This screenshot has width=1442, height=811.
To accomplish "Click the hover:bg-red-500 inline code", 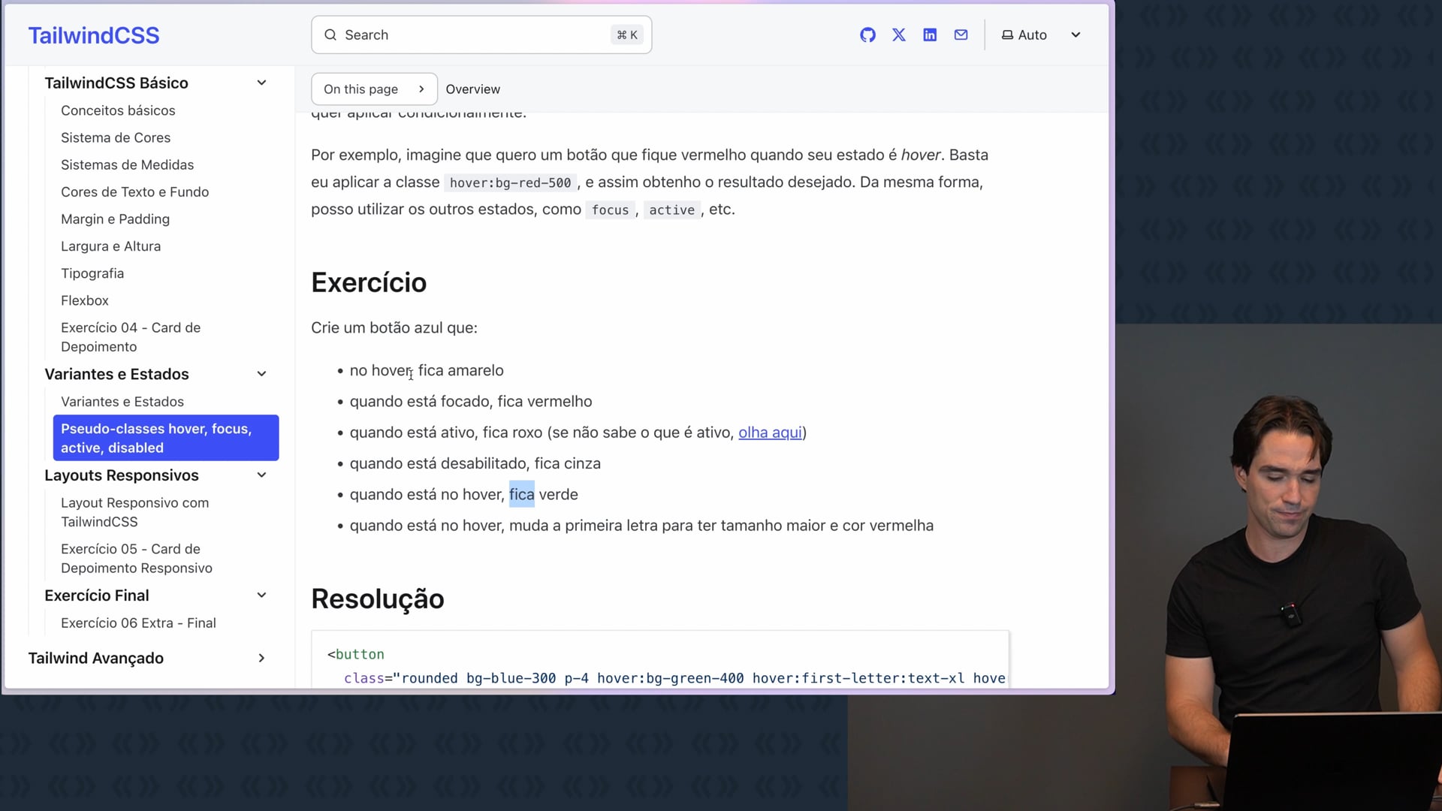I will click(510, 182).
